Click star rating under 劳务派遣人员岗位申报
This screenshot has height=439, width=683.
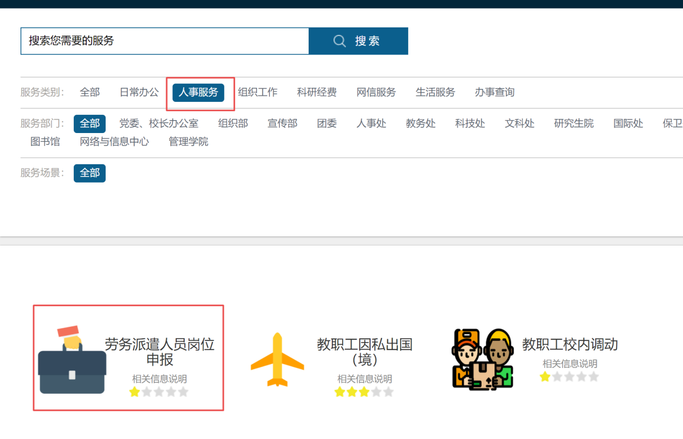(x=159, y=392)
